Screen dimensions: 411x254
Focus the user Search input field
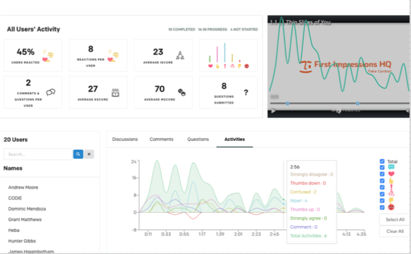point(38,154)
